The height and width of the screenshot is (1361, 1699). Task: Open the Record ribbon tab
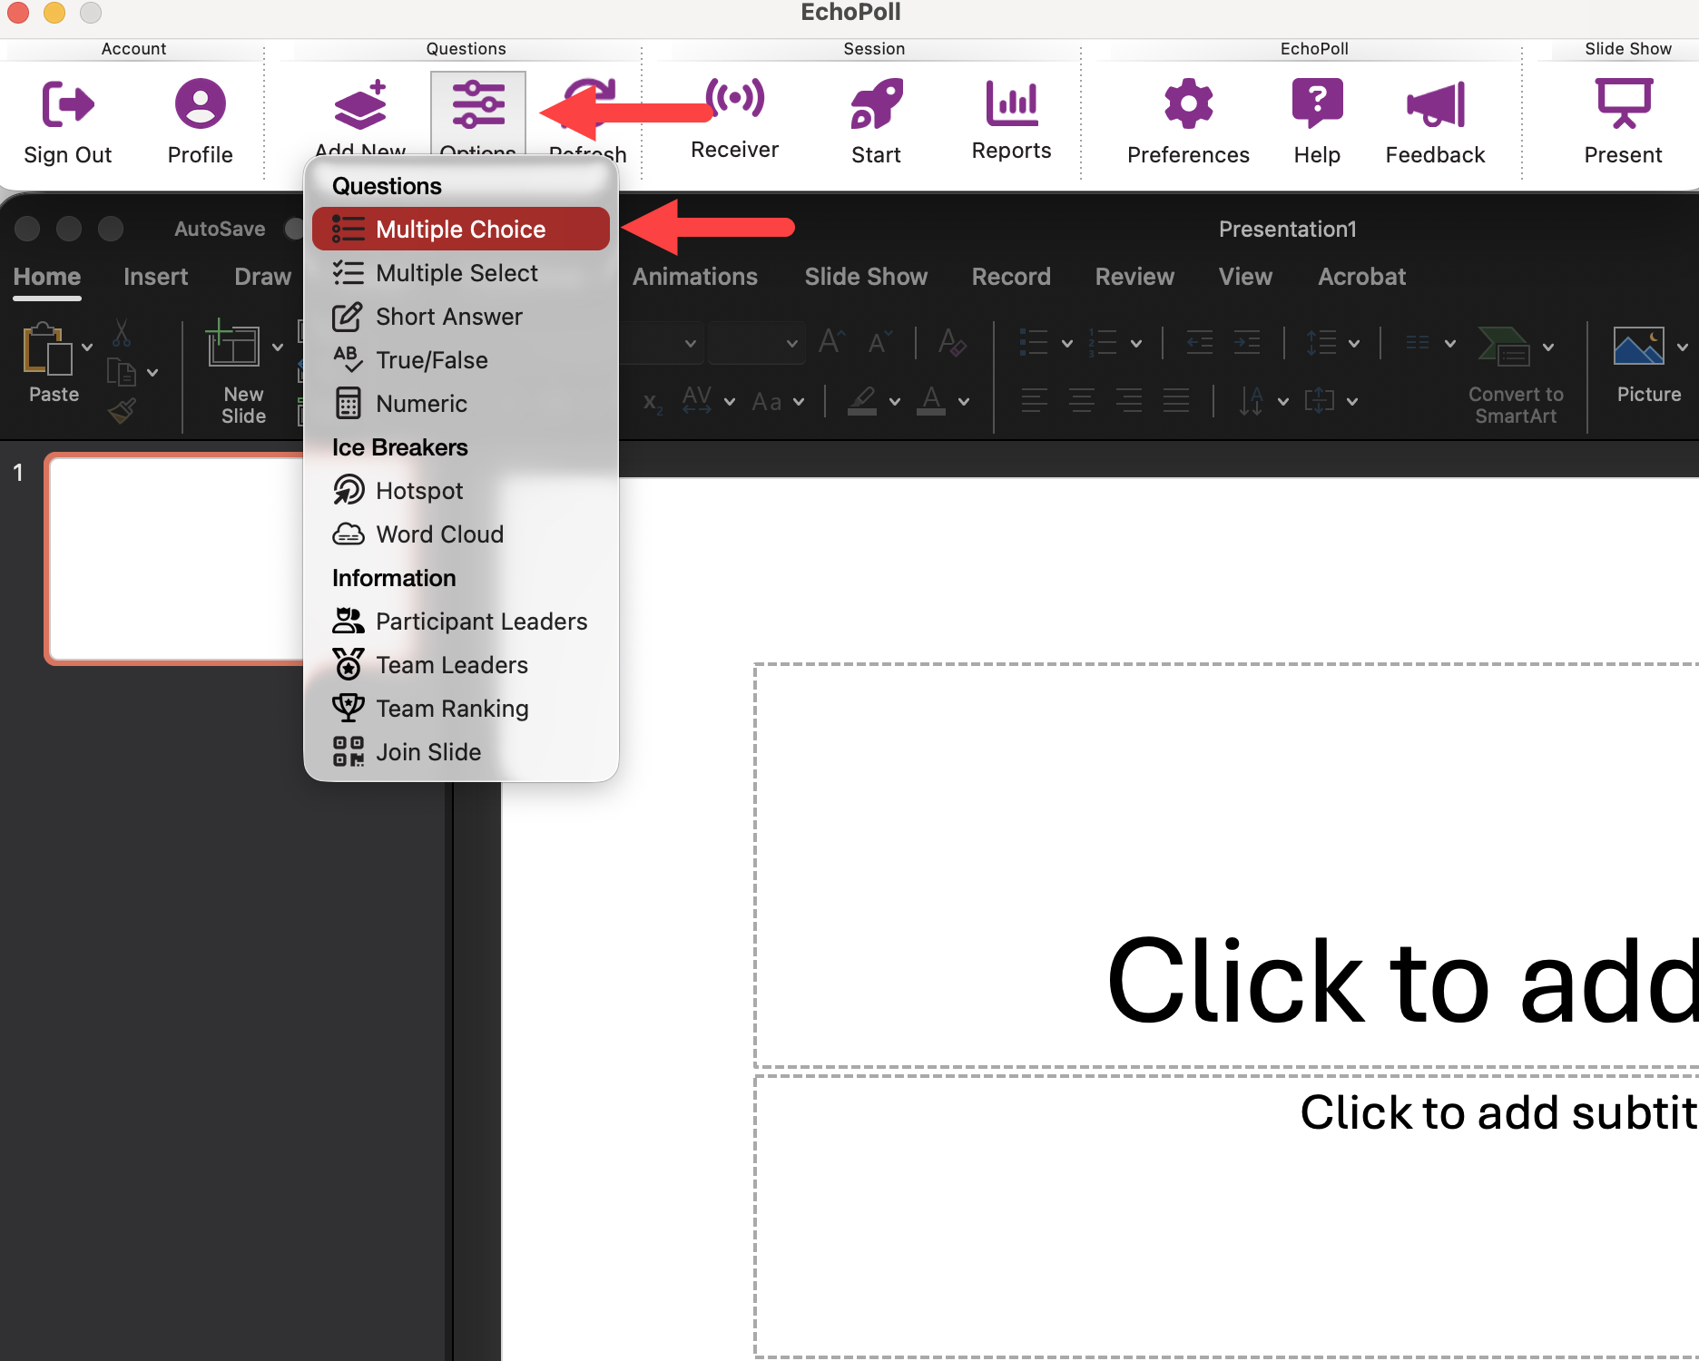(x=1011, y=277)
